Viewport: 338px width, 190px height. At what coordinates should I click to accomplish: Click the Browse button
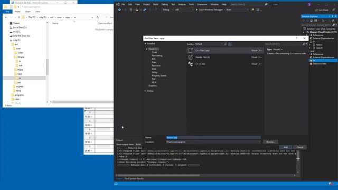(270, 142)
